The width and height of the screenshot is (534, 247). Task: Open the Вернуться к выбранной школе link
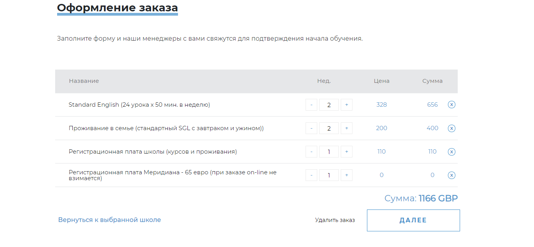(110, 220)
